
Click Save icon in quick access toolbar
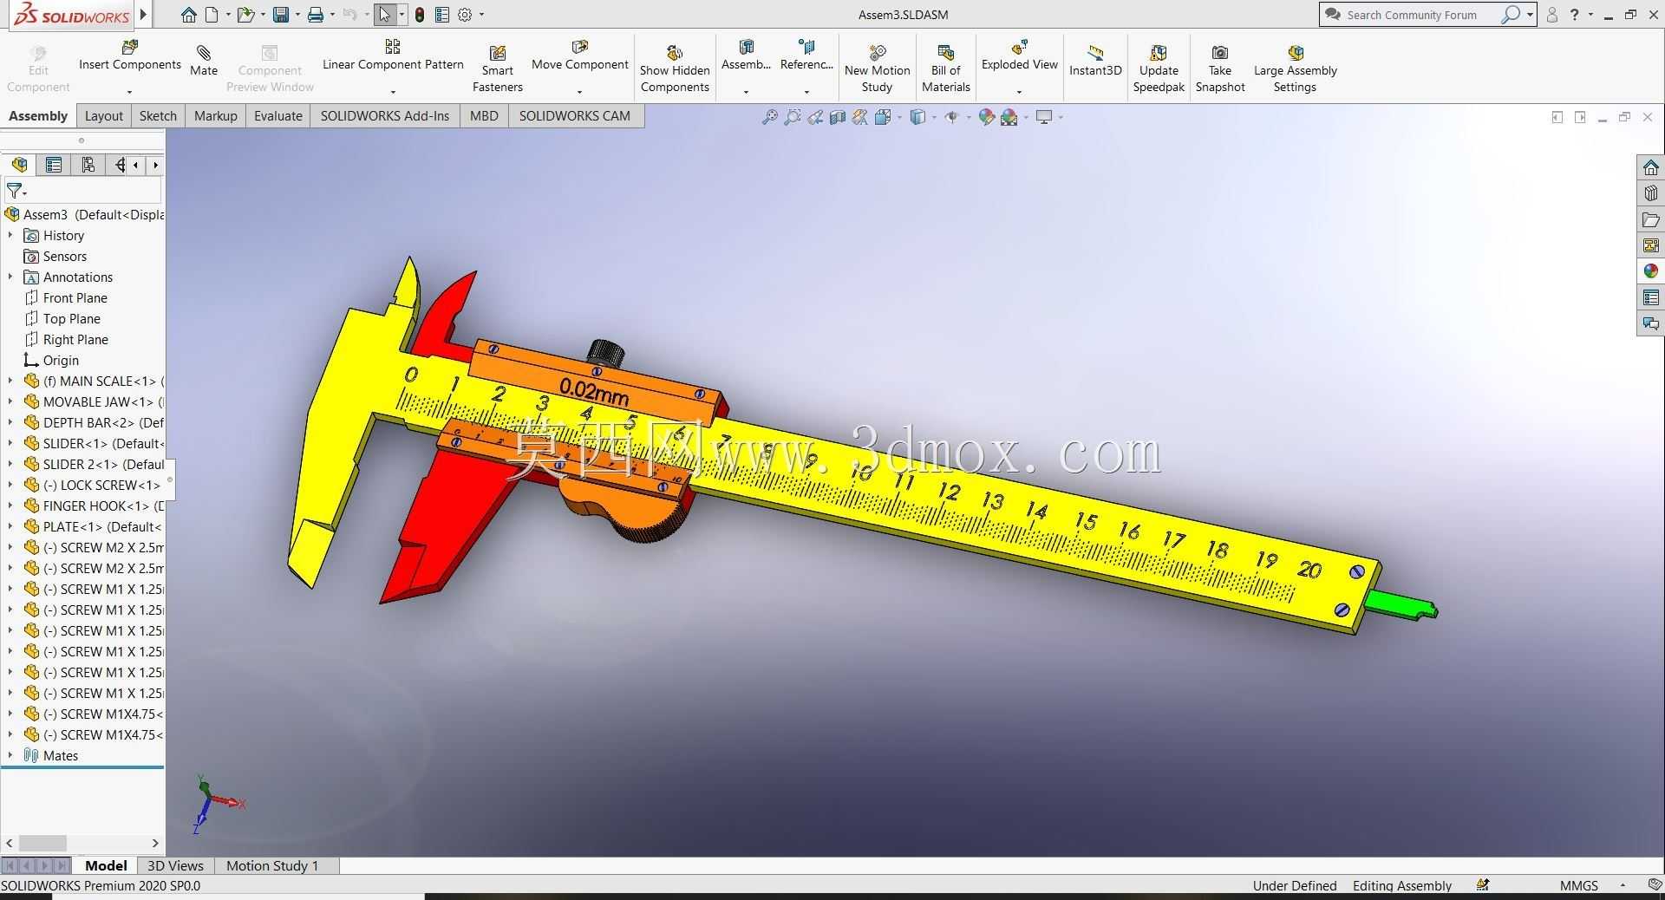click(280, 15)
